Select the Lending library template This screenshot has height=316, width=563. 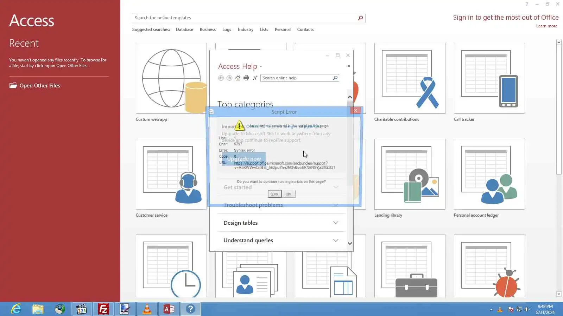coord(410,174)
